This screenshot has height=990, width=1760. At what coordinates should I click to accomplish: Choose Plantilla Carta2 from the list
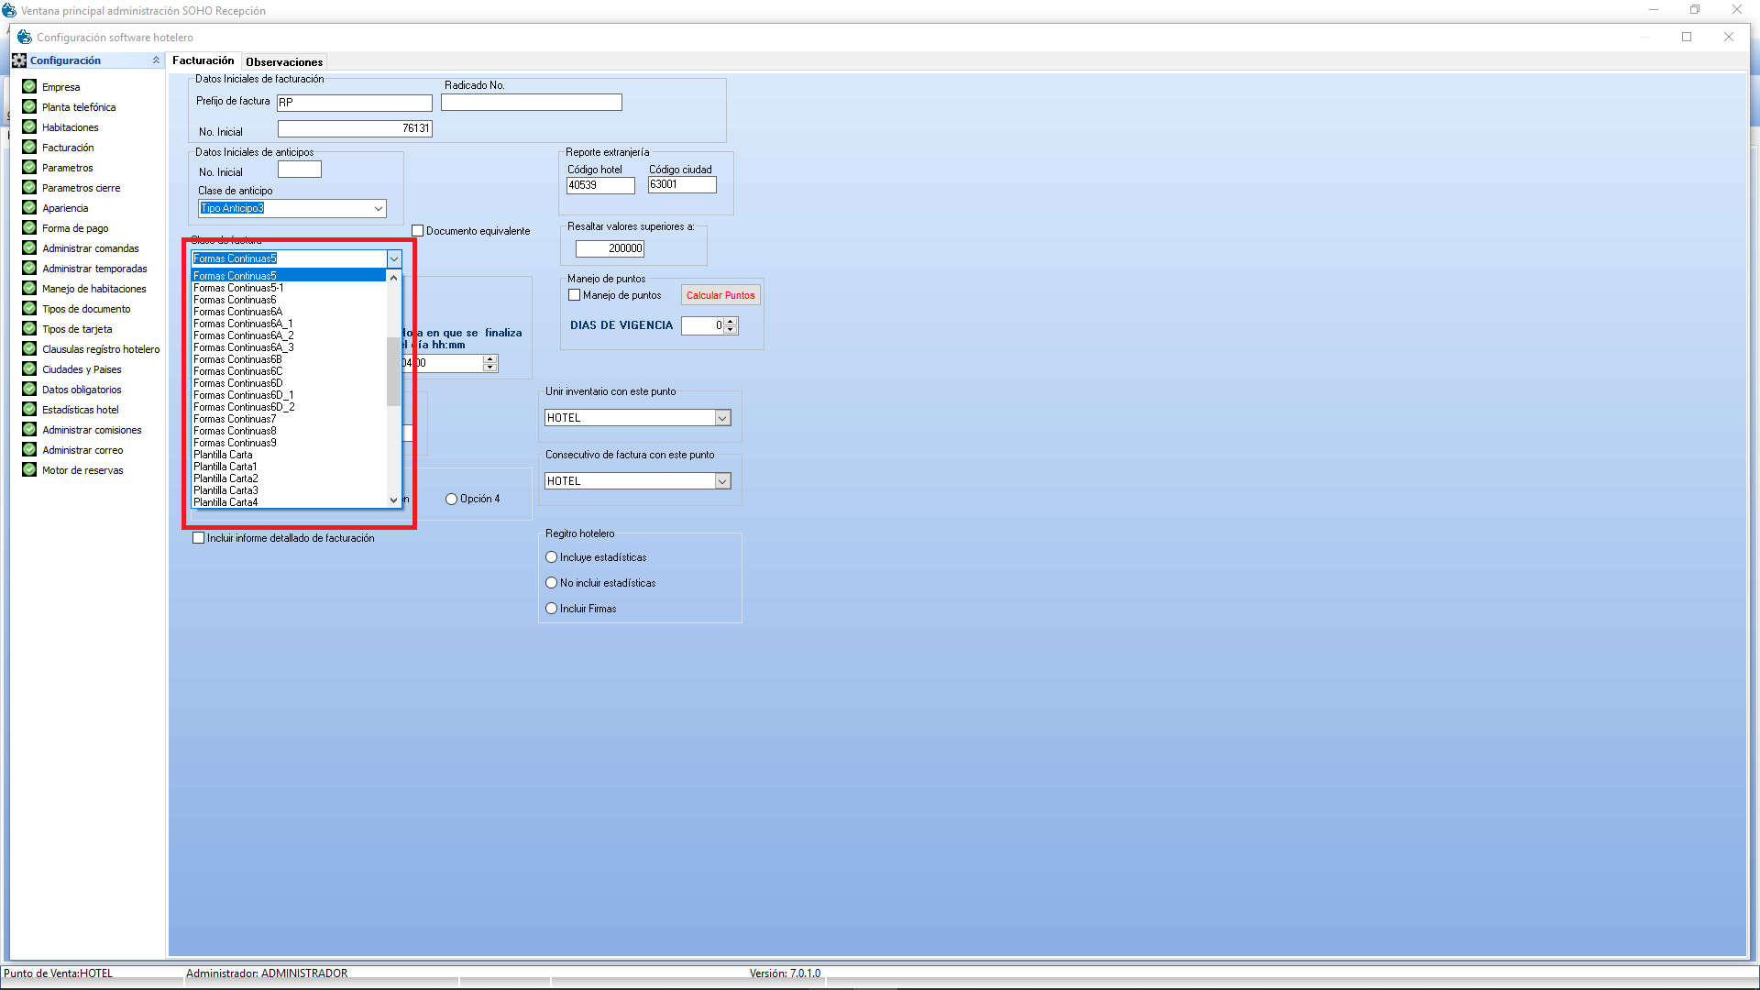225,478
